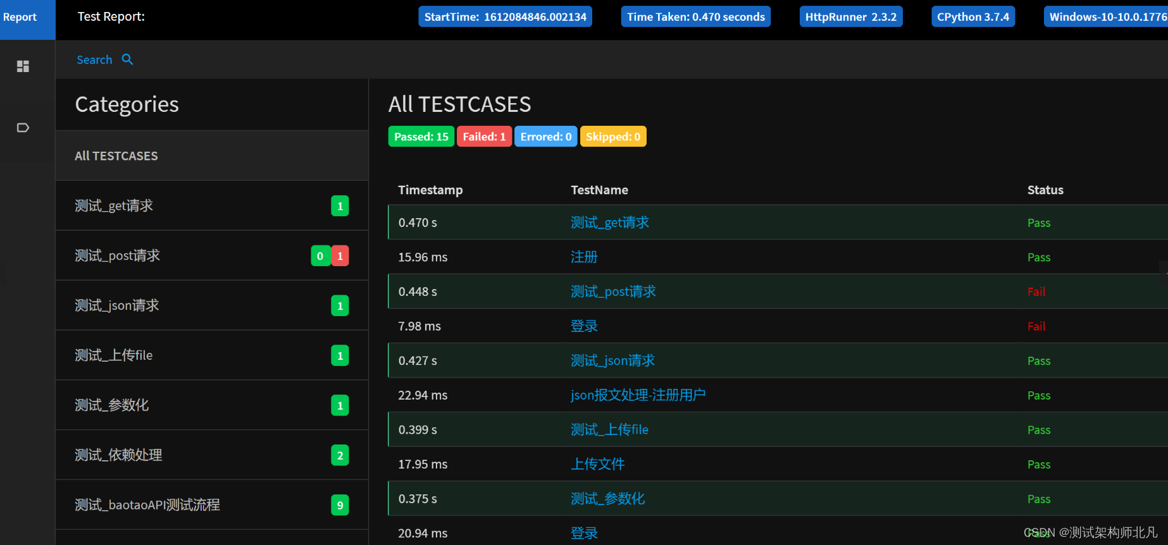
Task: Open the 测试_get请求 link in the test table
Action: coord(610,223)
